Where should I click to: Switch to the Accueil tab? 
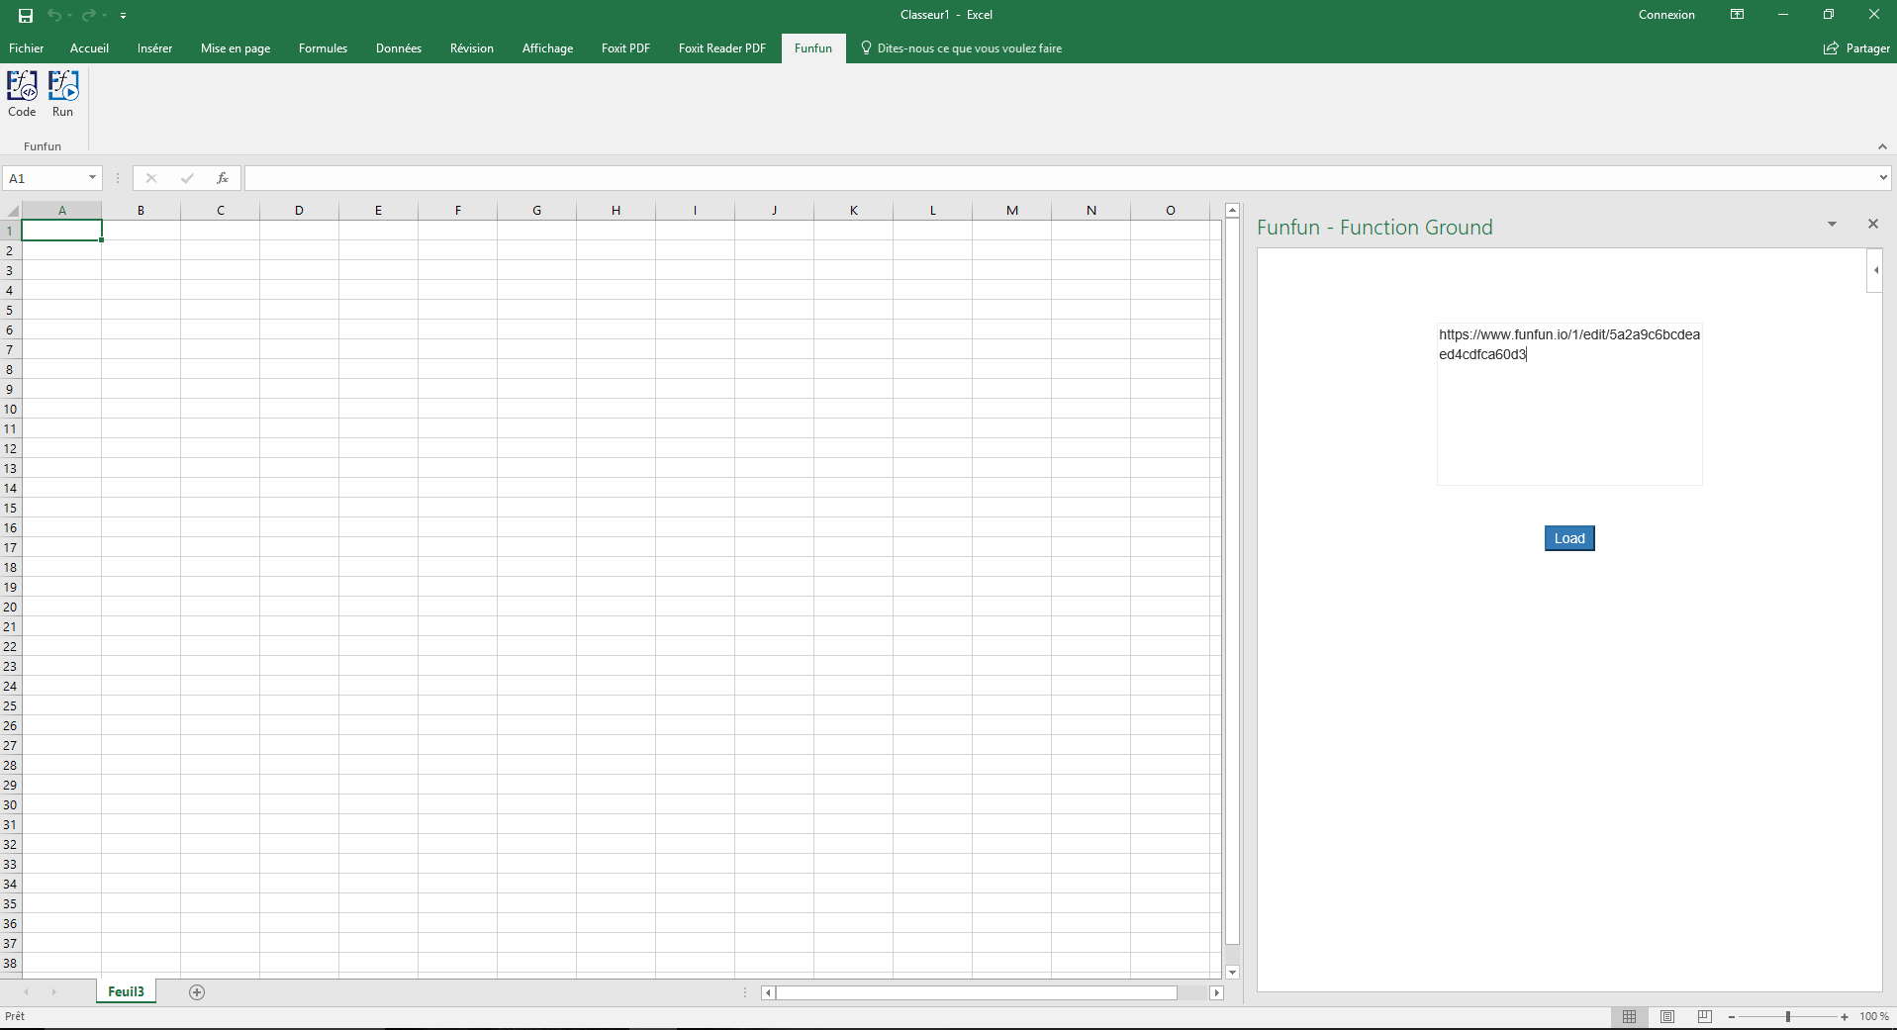point(89,48)
